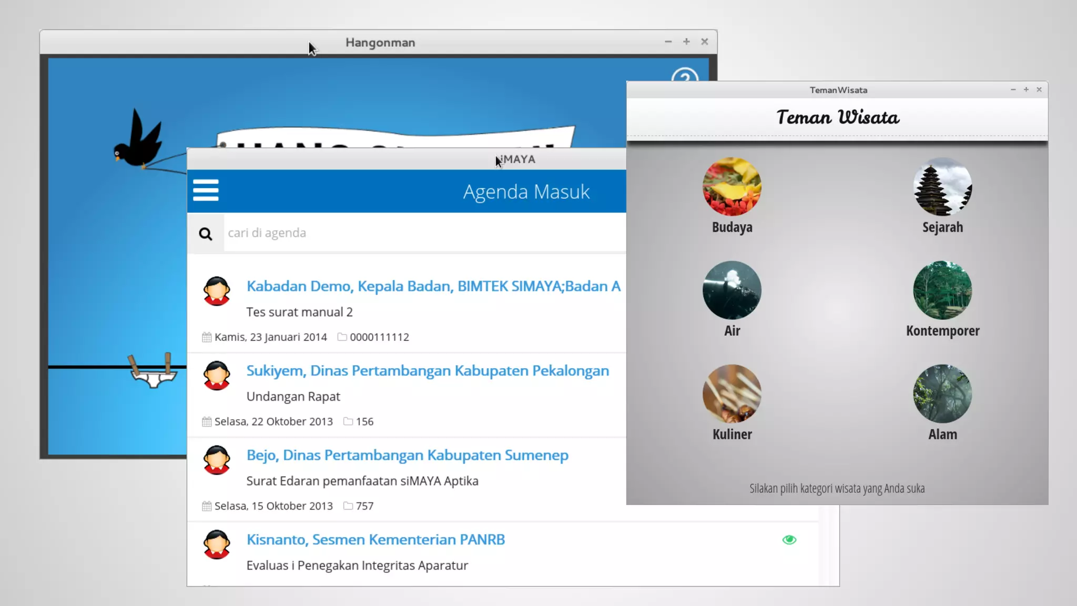Choose the Air category icon

pyautogui.click(x=731, y=290)
